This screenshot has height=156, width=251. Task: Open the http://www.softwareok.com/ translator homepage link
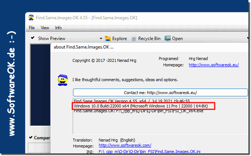coord(125,145)
